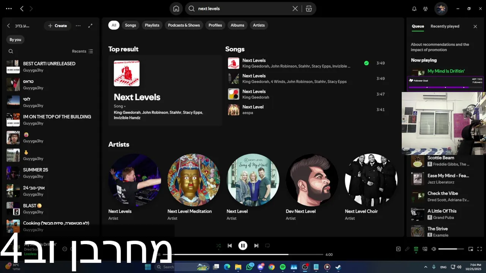
Task: Expand Your Library to full view
Action: pos(90,26)
